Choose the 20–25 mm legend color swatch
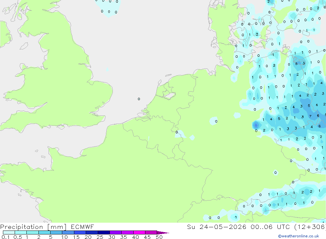The width and height of the screenshot is (326, 239). [92, 232]
